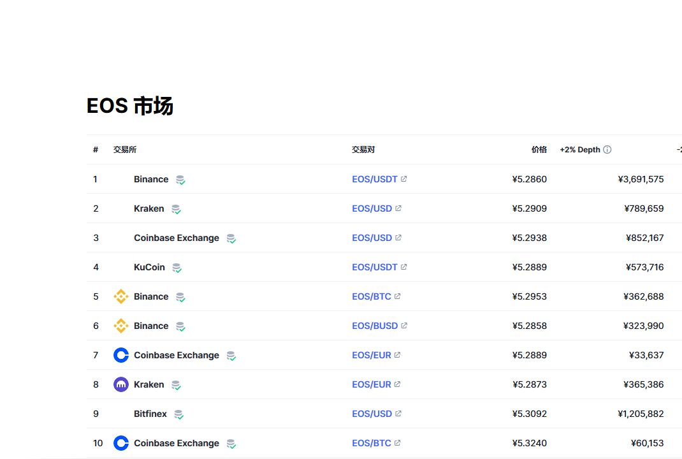Click external-link icon next to Kraken EOS/USD
682x459 pixels.
398,208
